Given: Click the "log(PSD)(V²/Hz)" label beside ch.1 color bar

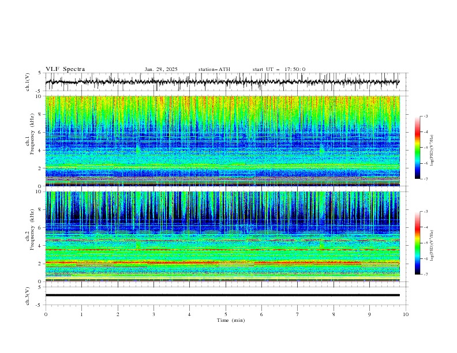Looking at the screenshot, I should pos(432,151).
